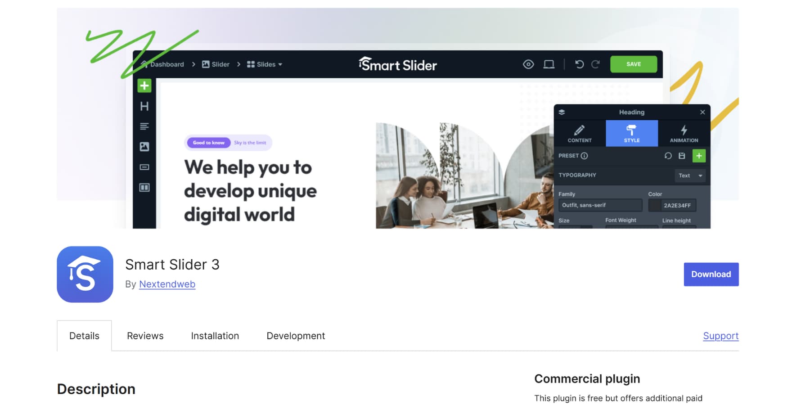This screenshot has width=810, height=405.
Task: Select the Image tool in the left sidebar
Action: click(144, 146)
